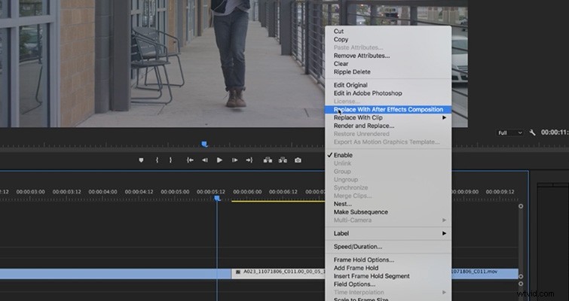Open the wrench settings icon

point(533,132)
